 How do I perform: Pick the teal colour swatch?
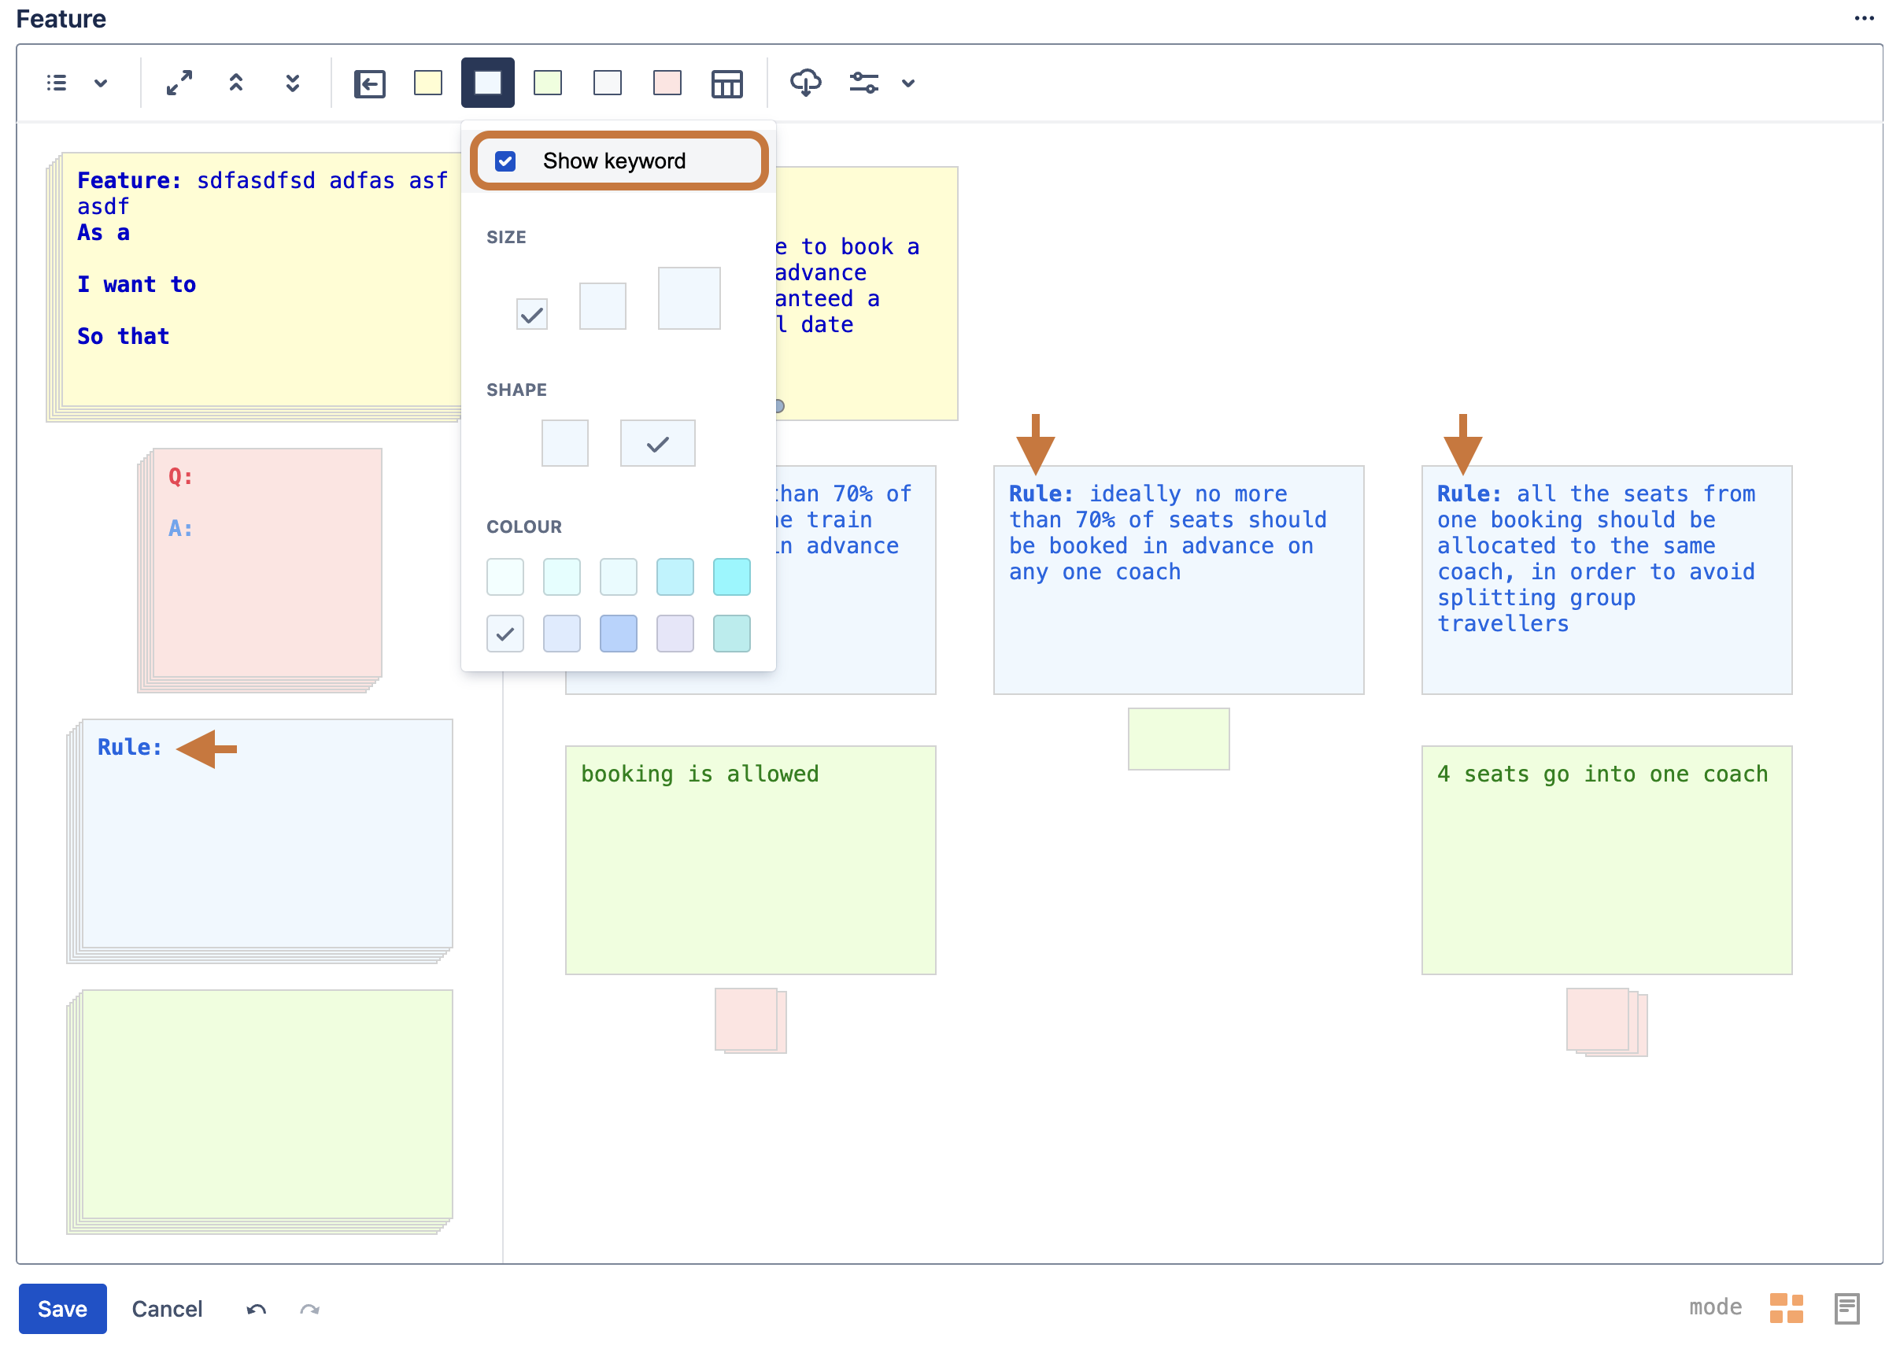pos(732,634)
